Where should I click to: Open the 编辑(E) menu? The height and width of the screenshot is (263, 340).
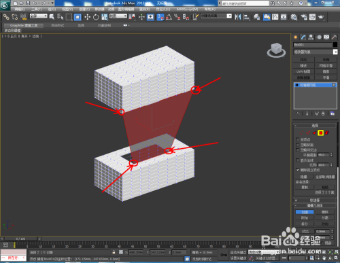20,10
